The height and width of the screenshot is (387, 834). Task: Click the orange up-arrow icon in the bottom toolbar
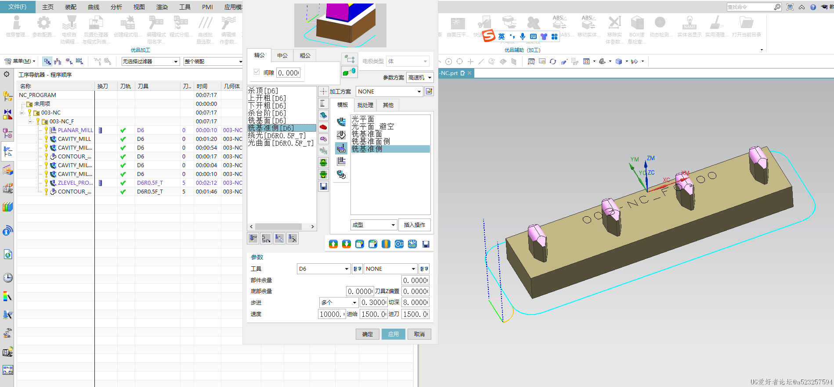[x=333, y=244]
